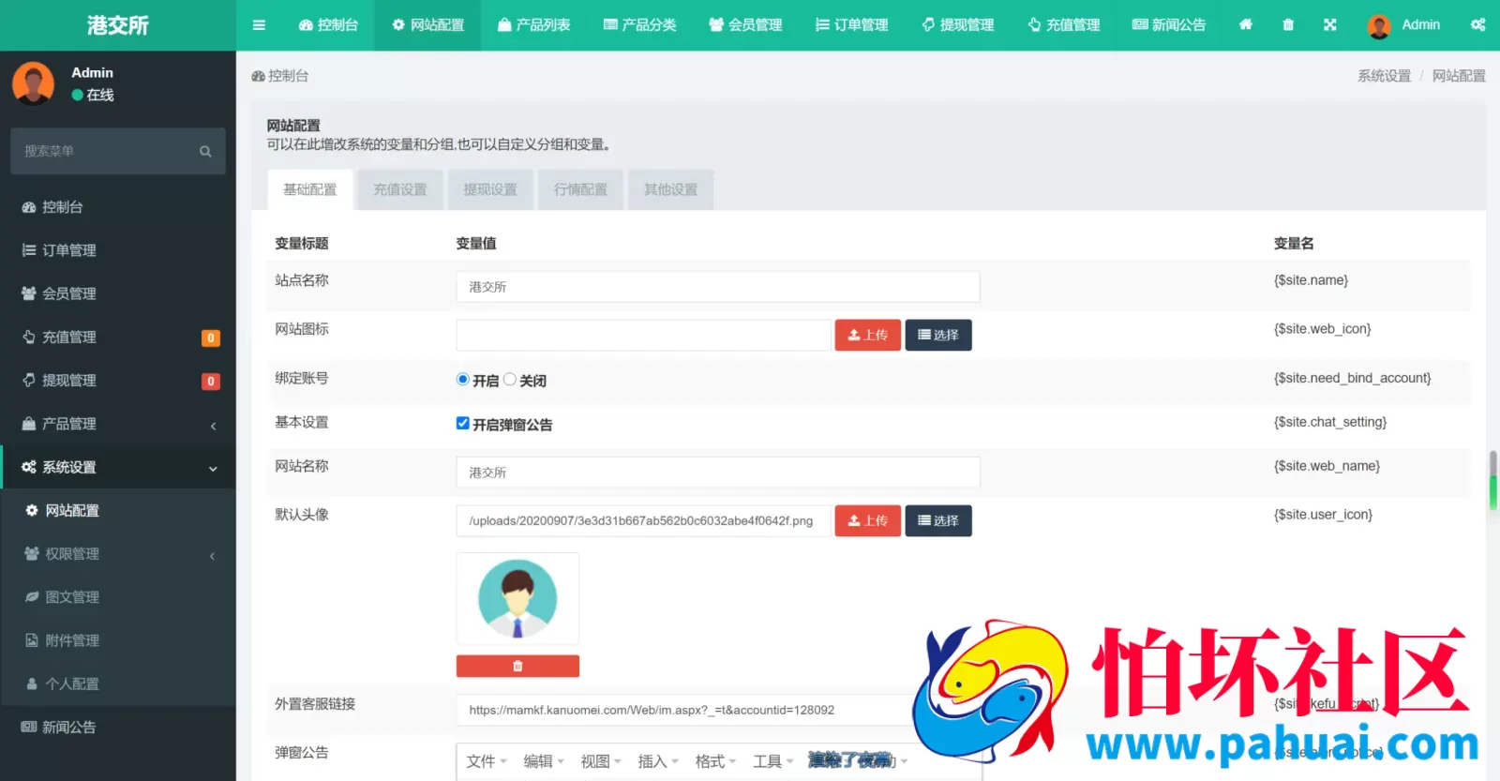Image resolution: width=1500 pixels, height=781 pixels.
Task: Toggle sidebar with hamburger menu icon
Action: (x=259, y=25)
